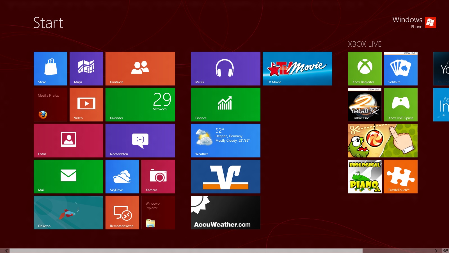Open the Xbox Begleiter tile

pos(365,69)
